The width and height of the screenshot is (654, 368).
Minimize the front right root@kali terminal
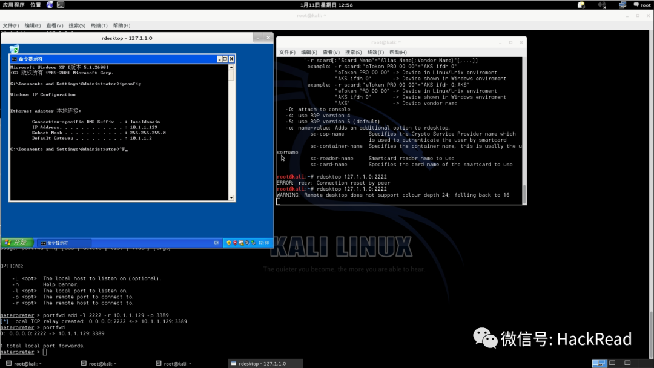click(500, 42)
